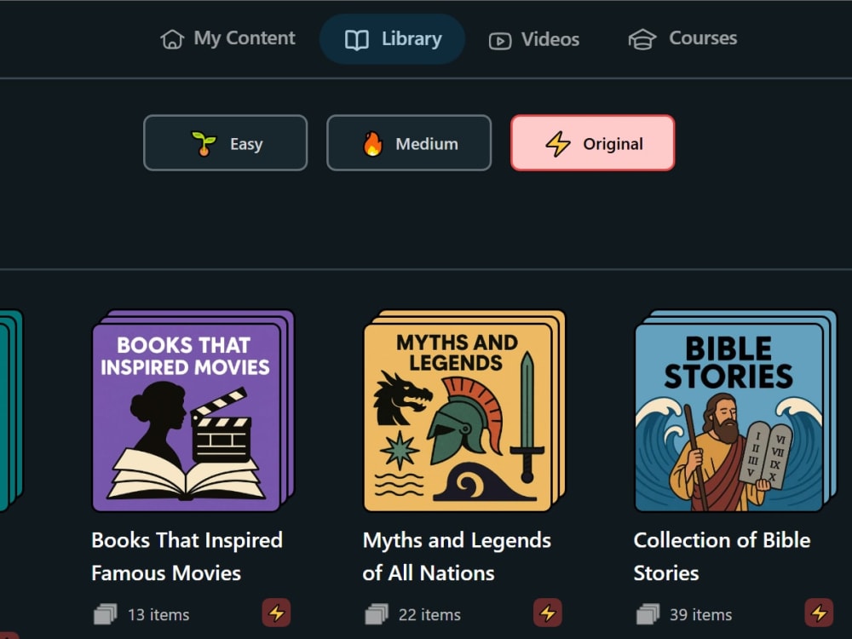Click the stack icon beside 13 items
Screen dimensions: 852x639
[x=106, y=614]
